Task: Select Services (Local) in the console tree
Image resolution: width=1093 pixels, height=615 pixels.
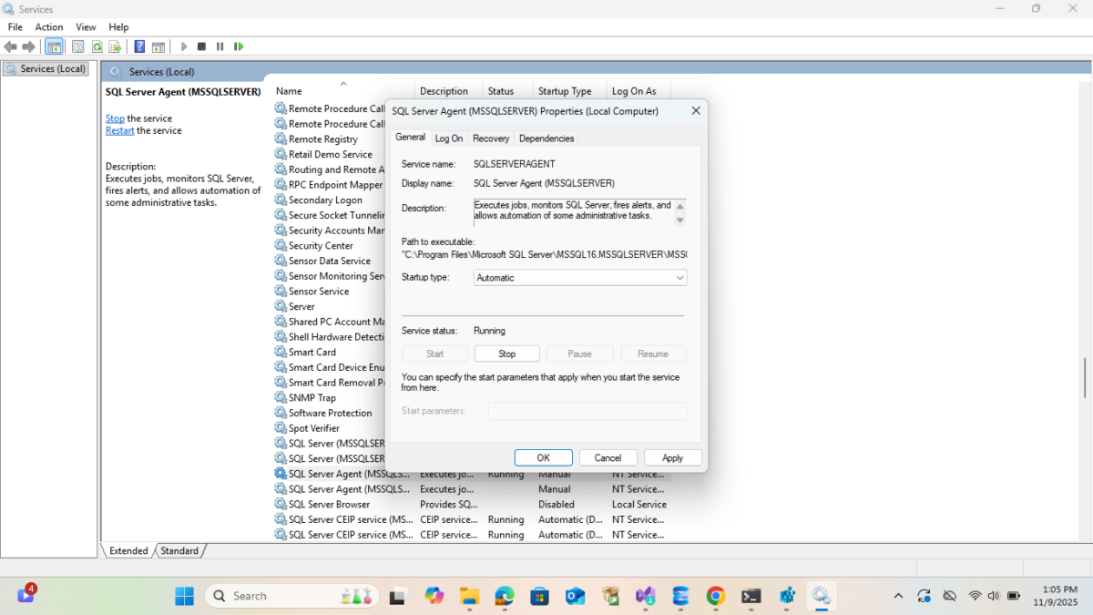Action: pos(46,68)
